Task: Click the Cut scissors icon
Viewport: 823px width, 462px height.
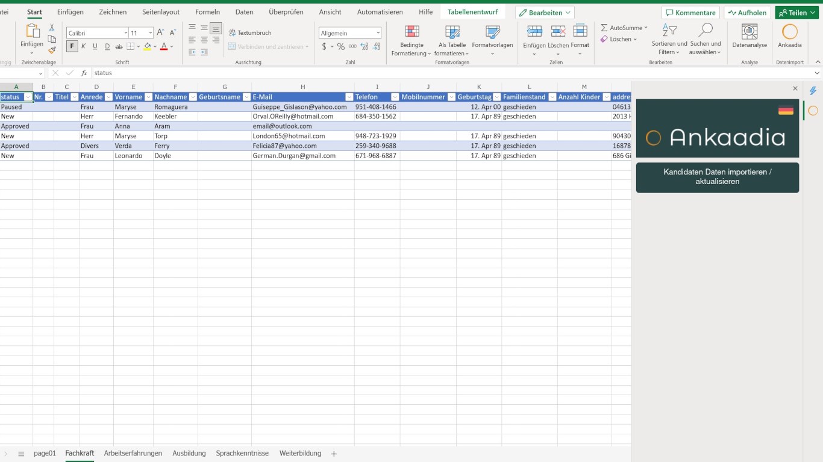Action: click(52, 28)
